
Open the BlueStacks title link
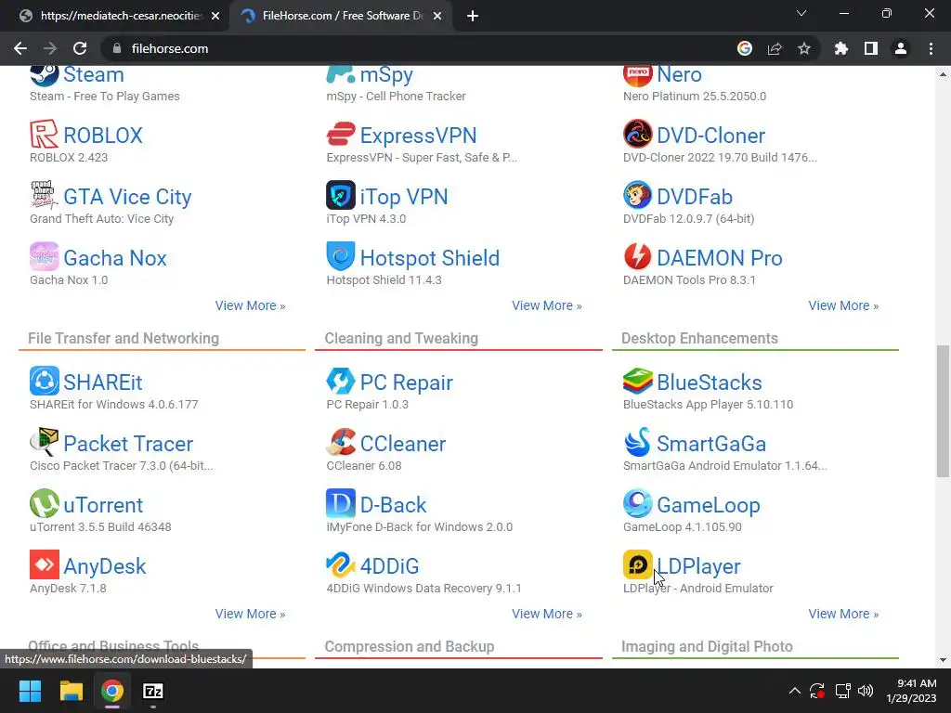coord(709,382)
